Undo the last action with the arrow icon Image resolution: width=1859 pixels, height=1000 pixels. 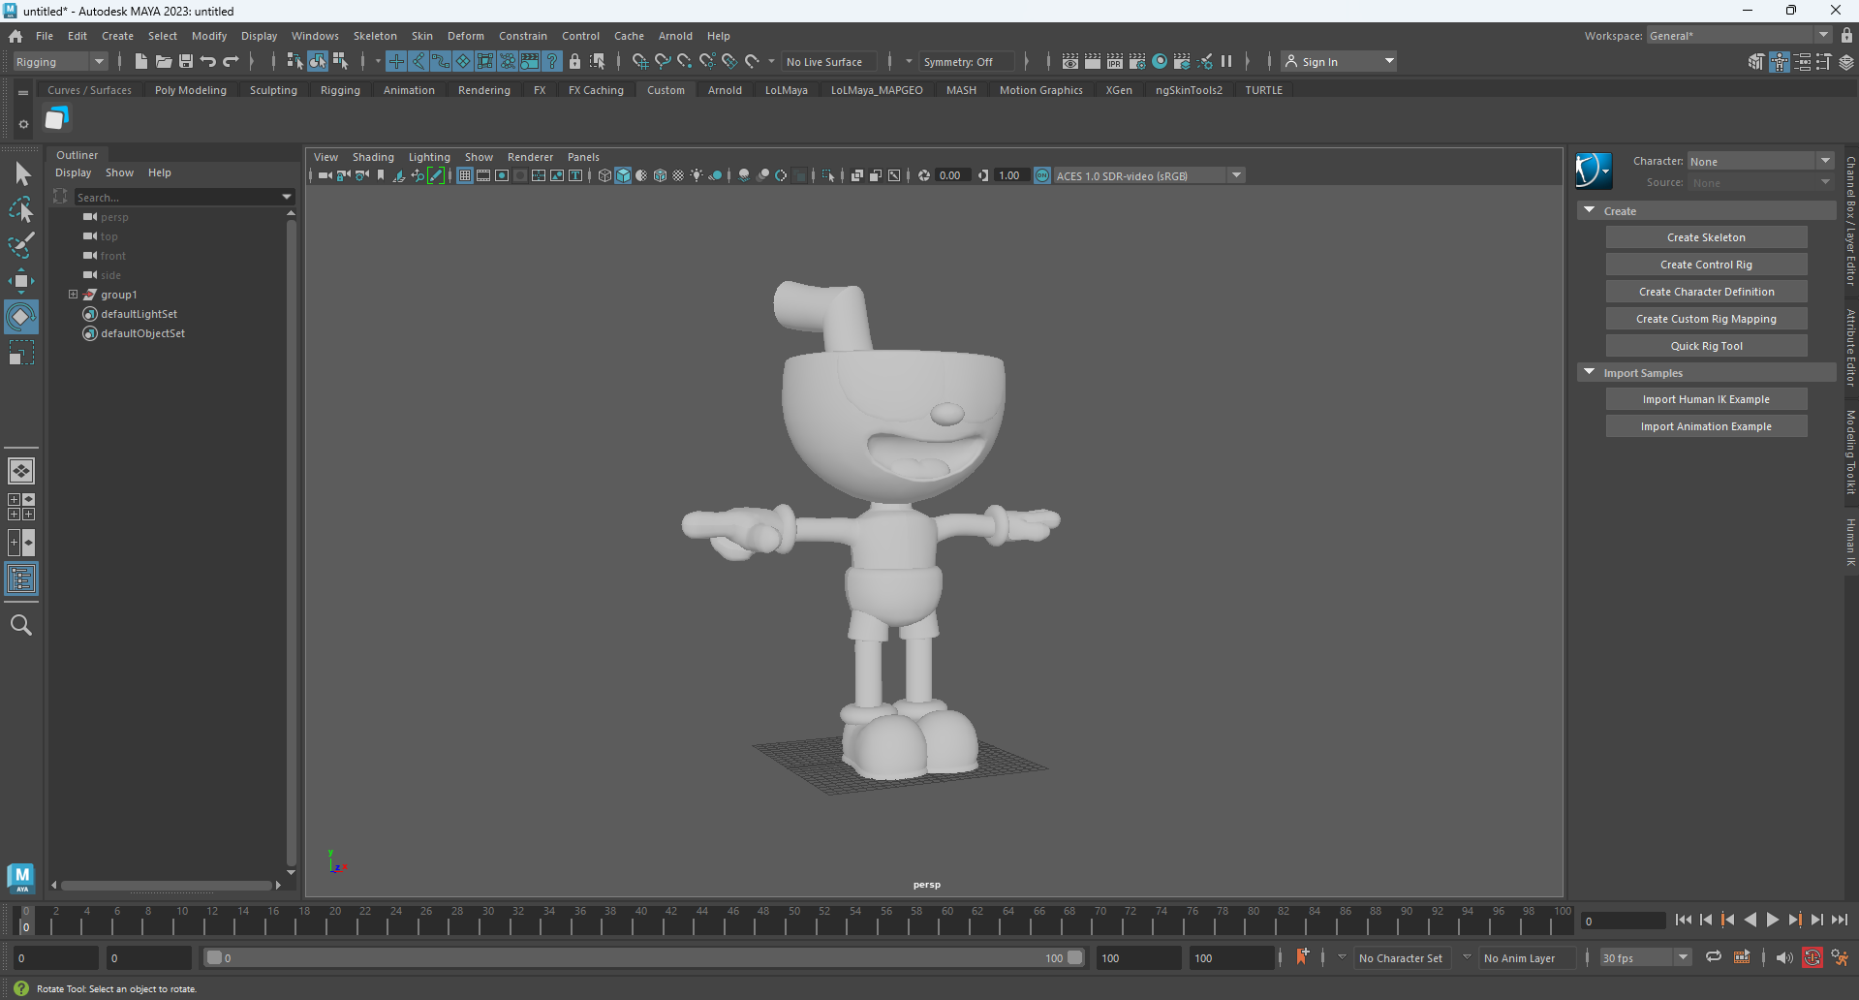click(208, 61)
